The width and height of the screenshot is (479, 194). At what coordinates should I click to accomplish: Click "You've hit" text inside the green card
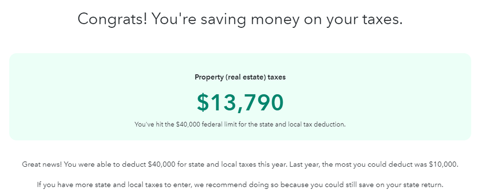coord(149,124)
